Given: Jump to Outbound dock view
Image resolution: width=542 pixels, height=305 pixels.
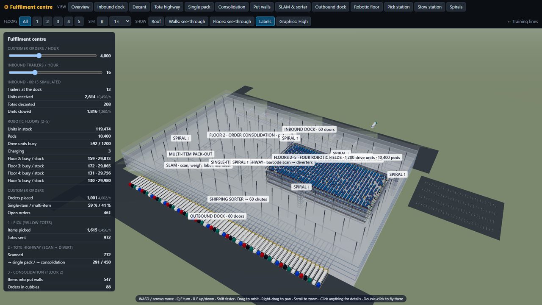Looking at the screenshot, I should tap(331, 7).
